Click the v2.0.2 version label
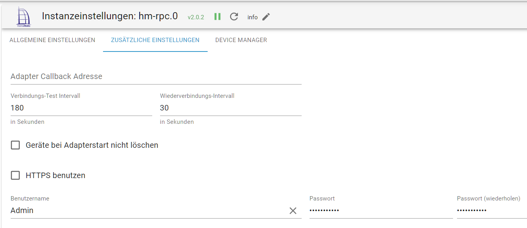This screenshot has width=527, height=228. pyautogui.click(x=196, y=17)
